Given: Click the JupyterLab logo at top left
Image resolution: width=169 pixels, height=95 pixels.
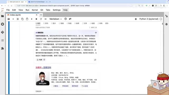Looking at the screenshot, I should tap(2, 10).
